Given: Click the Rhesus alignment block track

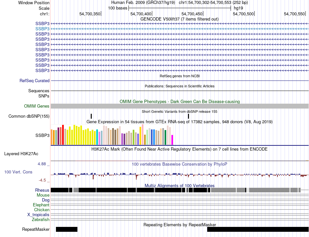Looking at the screenshot, I should (180, 190).
